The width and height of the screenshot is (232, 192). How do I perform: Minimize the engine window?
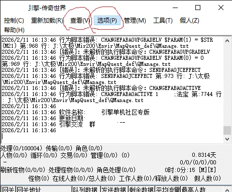click(175, 8)
